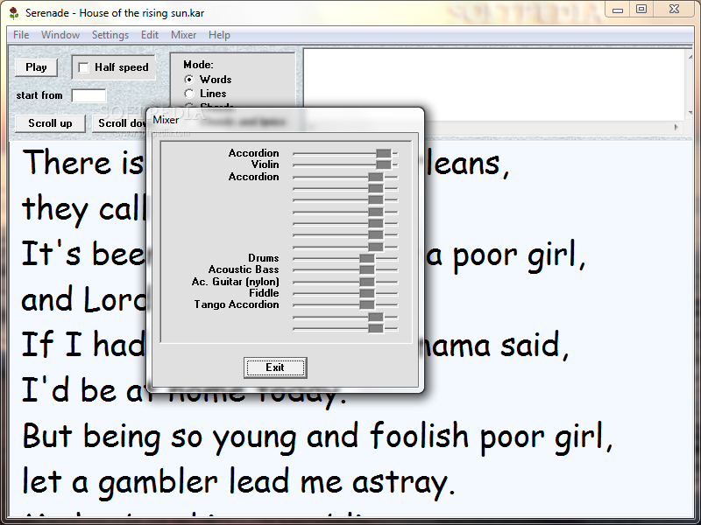701x525 pixels.
Task: Click the Scroll up button
Action: pos(50,123)
